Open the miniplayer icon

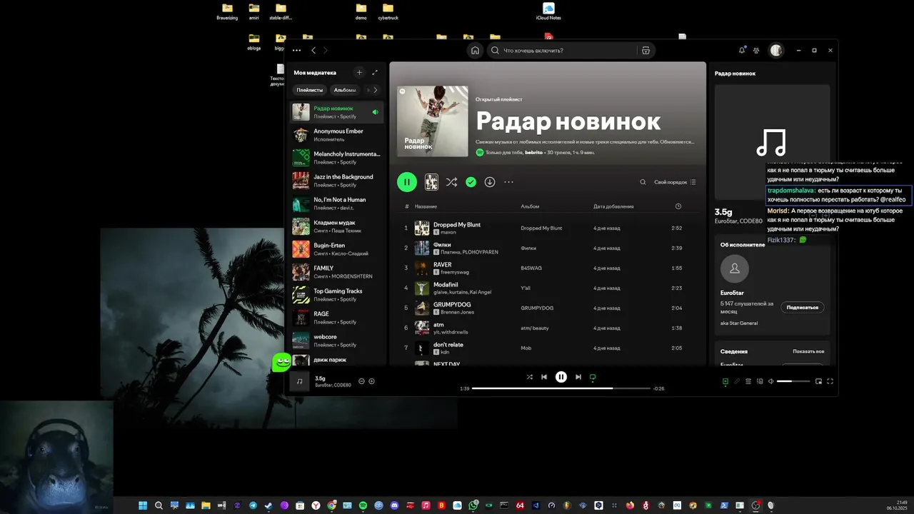coord(819,381)
